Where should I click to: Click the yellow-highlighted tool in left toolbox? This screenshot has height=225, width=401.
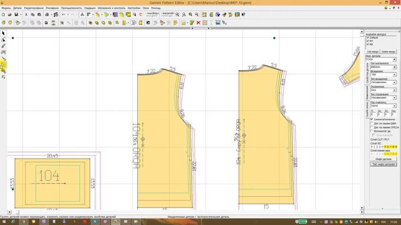pyautogui.click(x=3, y=65)
